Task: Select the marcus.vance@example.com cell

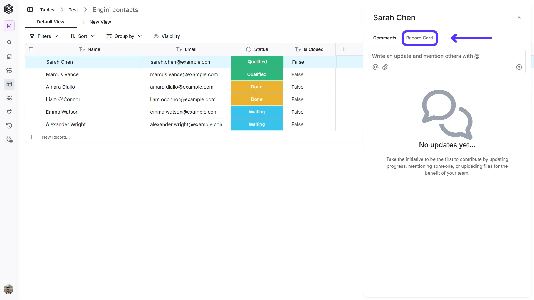Action: click(186, 74)
